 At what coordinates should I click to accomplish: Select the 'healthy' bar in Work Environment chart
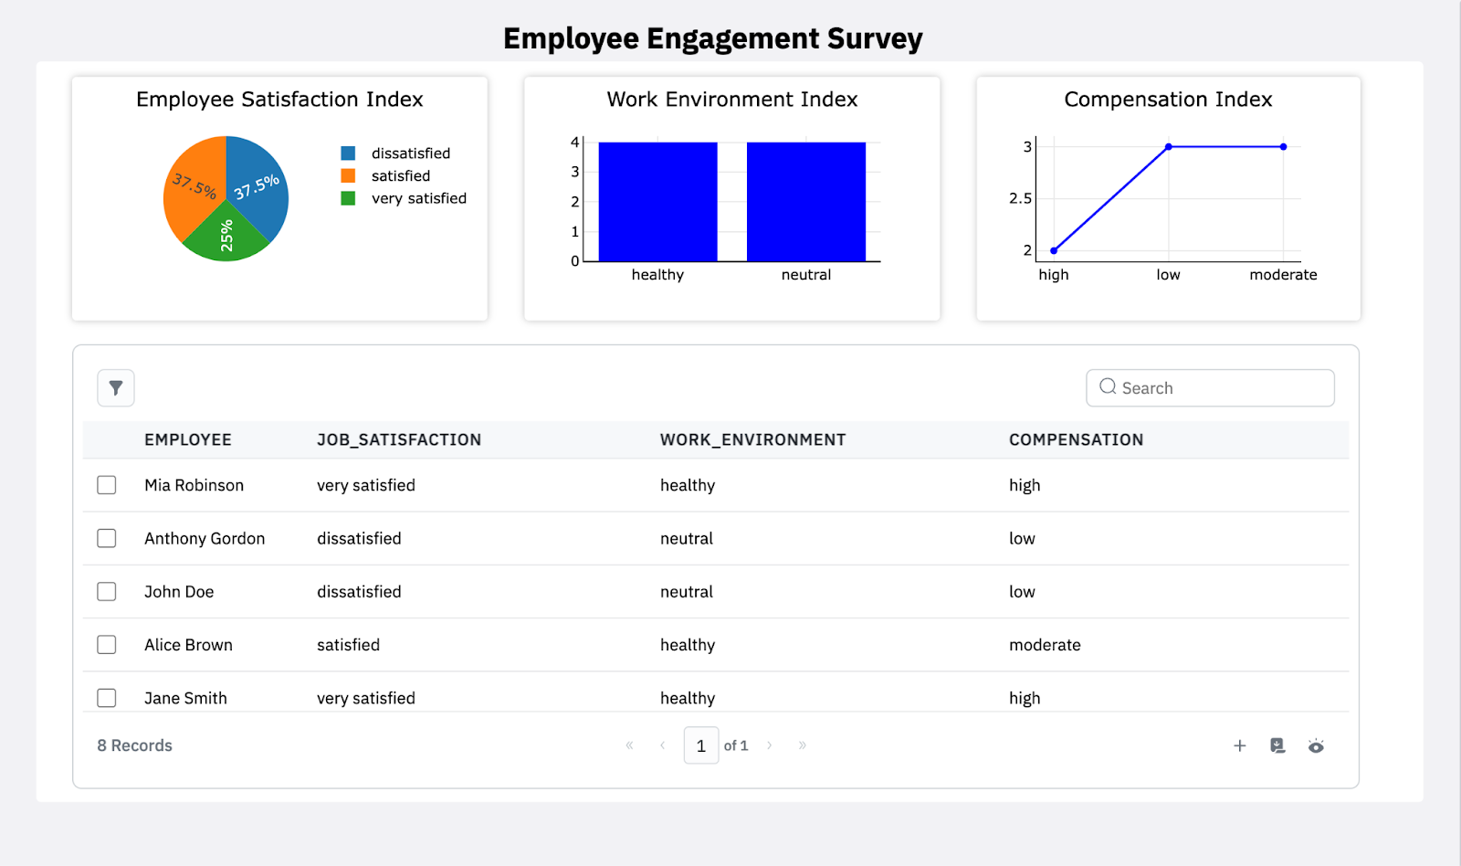[657, 201]
